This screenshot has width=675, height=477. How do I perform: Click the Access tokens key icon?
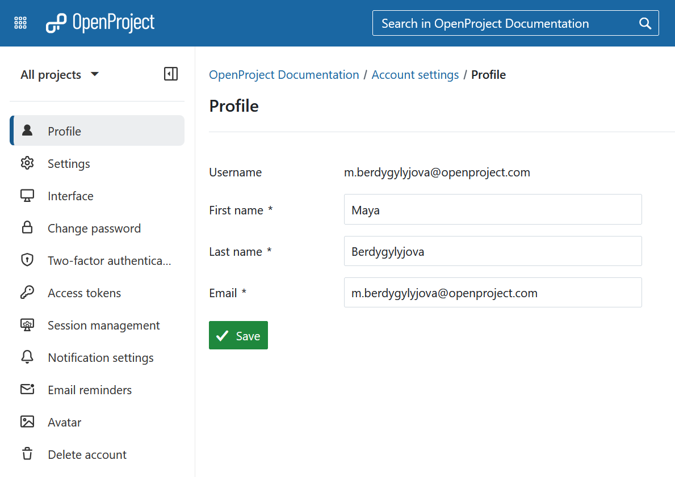coord(27,292)
